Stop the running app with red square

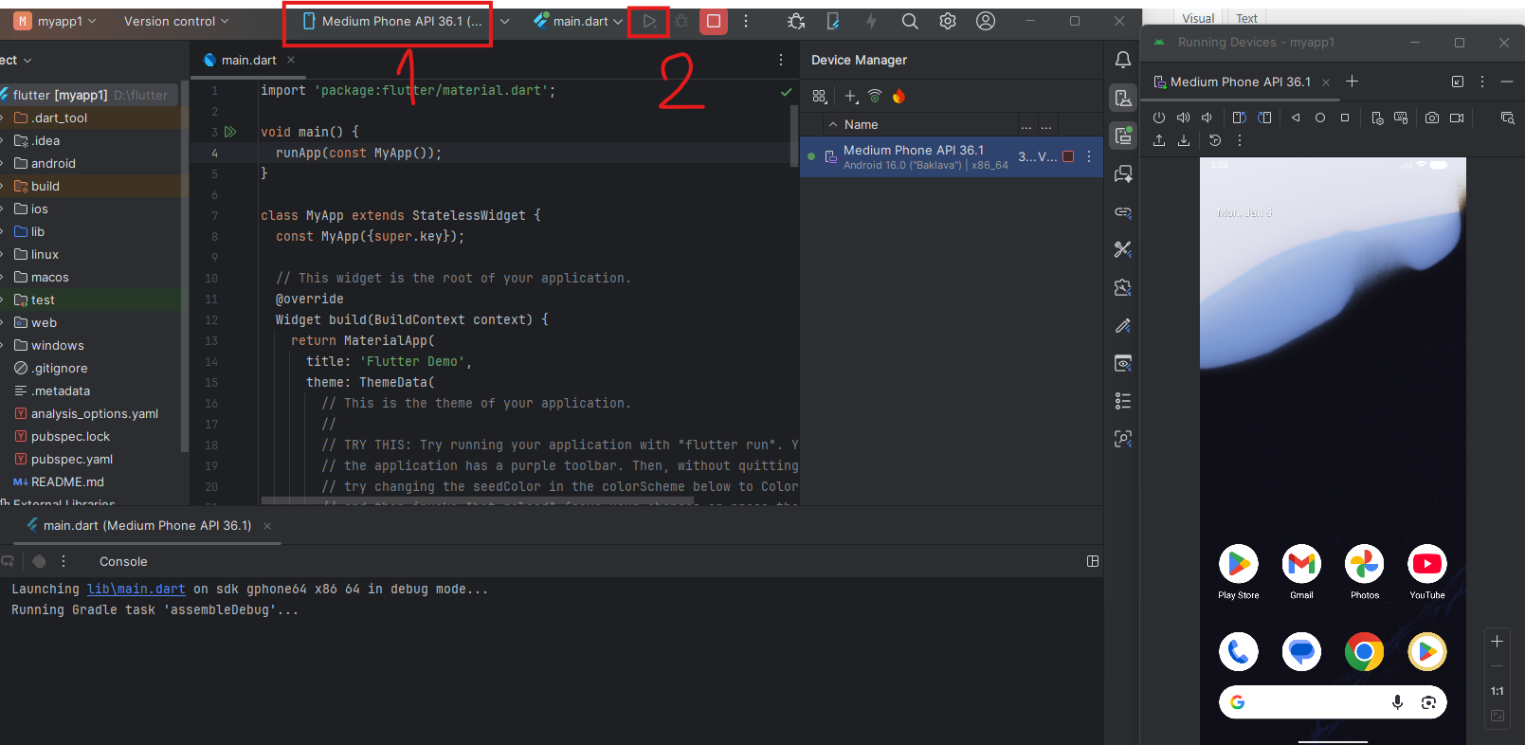714,21
